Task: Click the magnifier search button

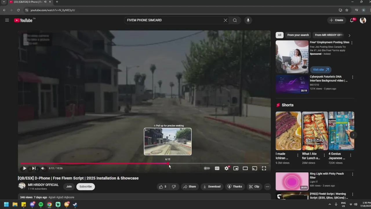Action: [235, 20]
